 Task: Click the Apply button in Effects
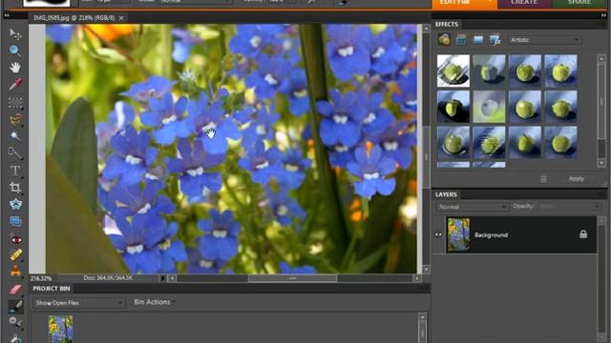pos(577,178)
